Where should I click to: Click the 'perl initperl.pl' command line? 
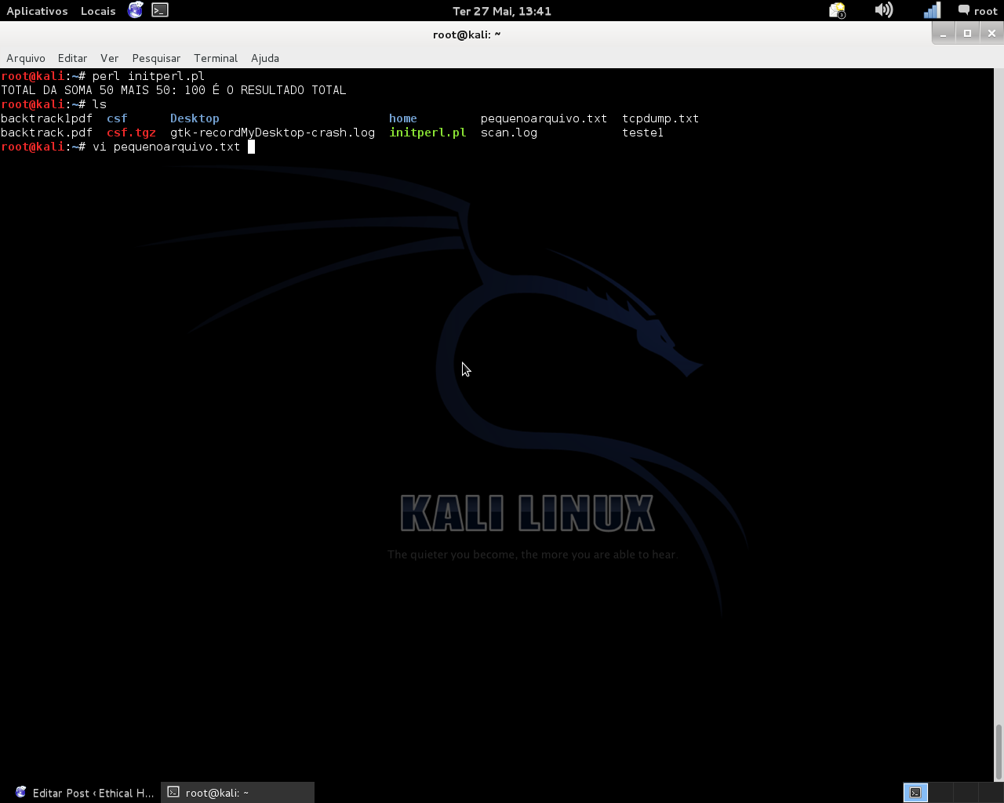(148, 76)
